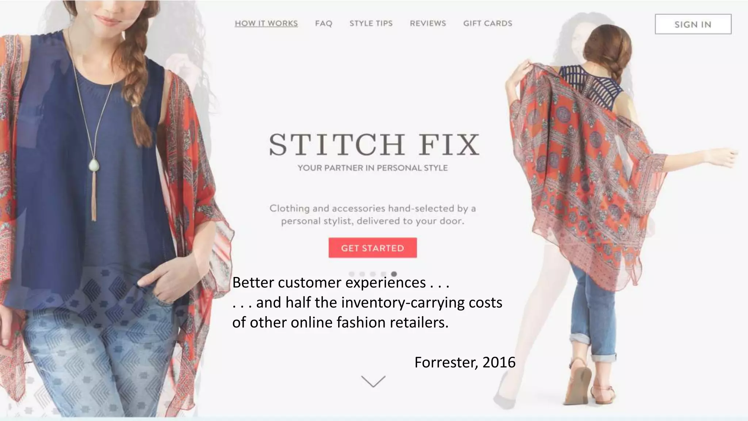The image size is (748, 421).
Task: Select the first carousel indicator dot
Action: point(352,274)
